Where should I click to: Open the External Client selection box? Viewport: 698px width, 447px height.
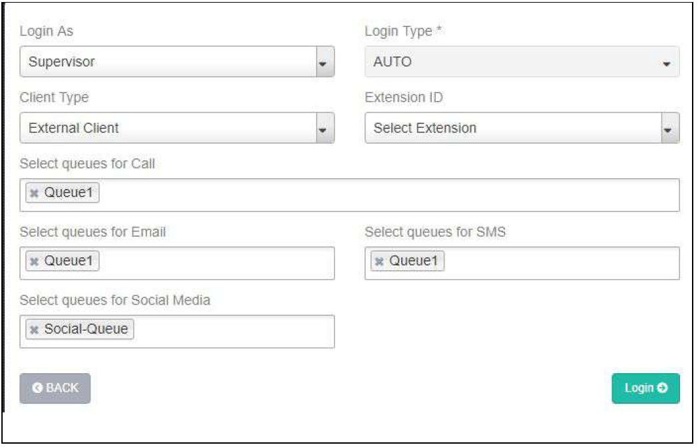pyautogui.click(x=166, y=128)
